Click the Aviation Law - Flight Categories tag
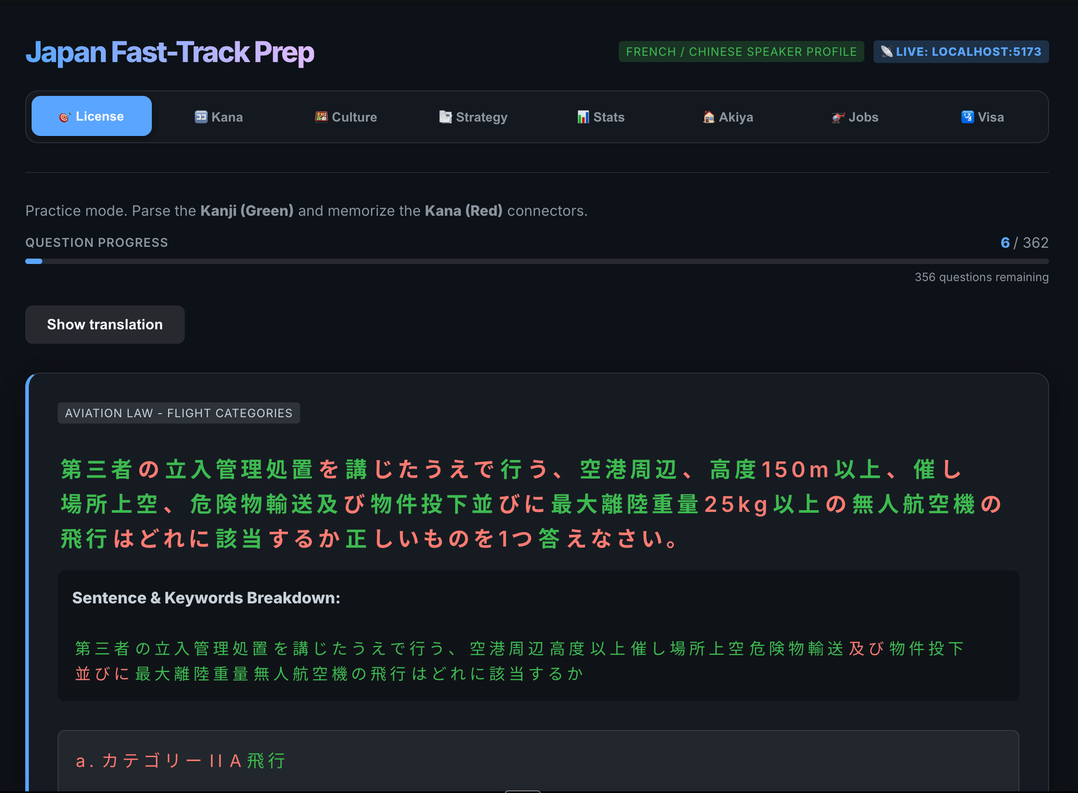The width and height of the screenshot is (1078, 793). (178, 413)
